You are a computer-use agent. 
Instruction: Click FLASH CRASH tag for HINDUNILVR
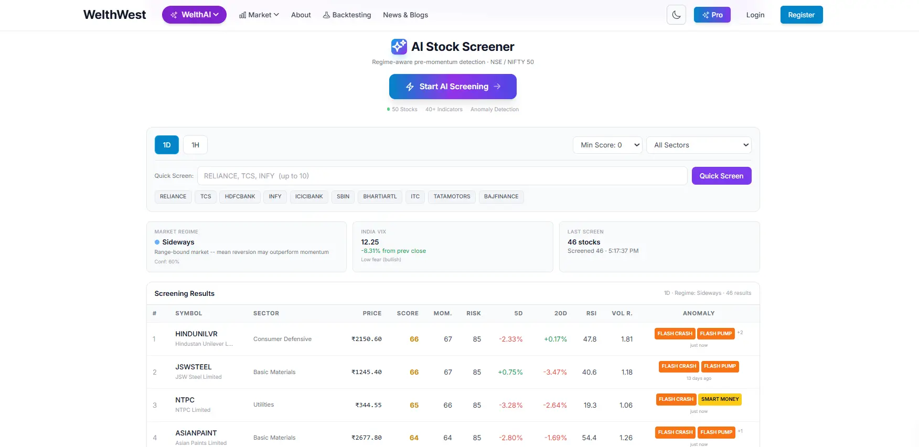[675, 334]
